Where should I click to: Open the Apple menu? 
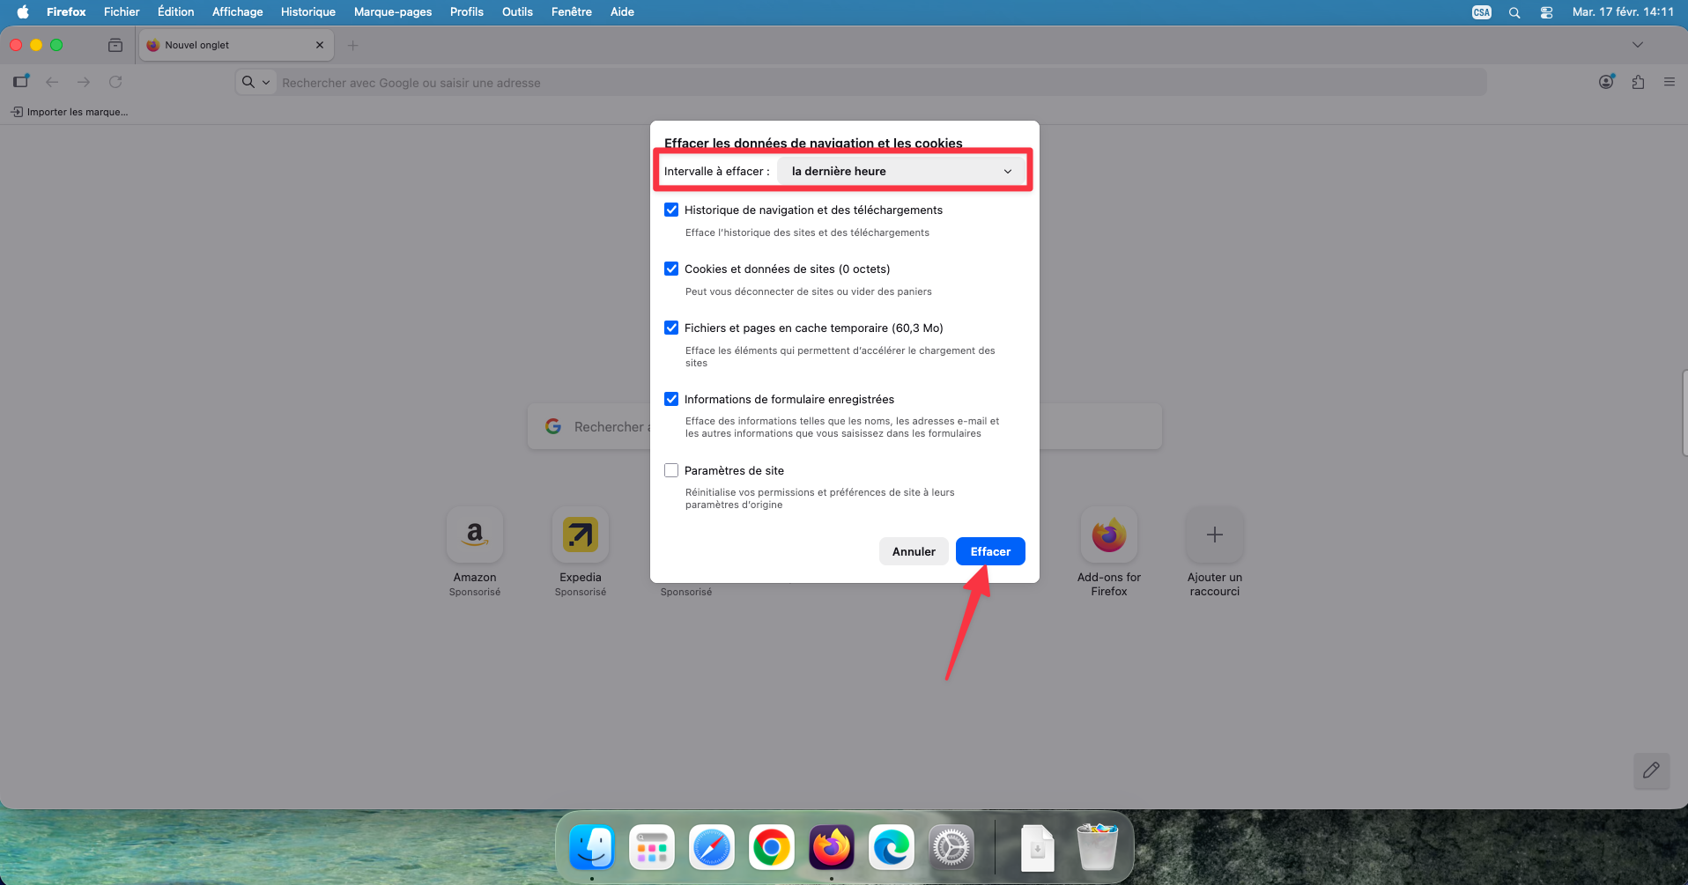coord(23,11)
